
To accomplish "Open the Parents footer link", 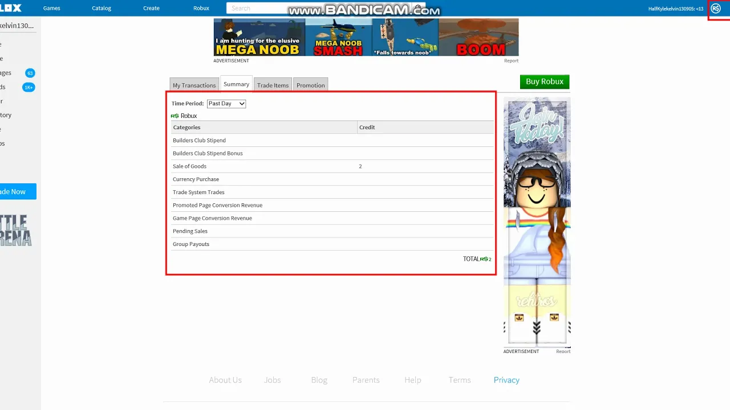I will coord(366,380).
